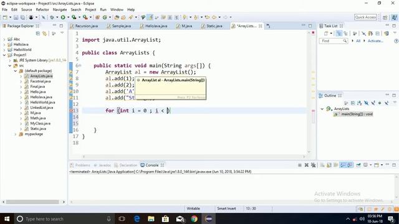Image resolution: width=399 pixels, height=224 pixels.
Task: Switch to the Problems tab
Action: tap(80, 165)
